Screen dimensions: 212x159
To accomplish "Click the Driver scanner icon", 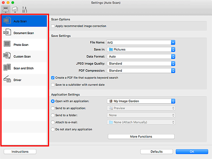I will 7,79.
